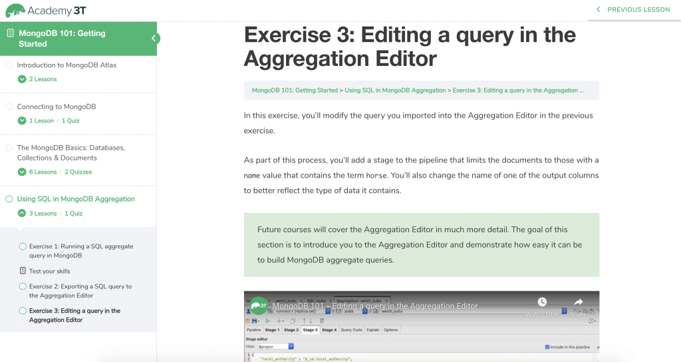Click completion circle for Exercise 3 lesson
Image resolution: width=681 pixels, height=362 pixels.
click(23, 311)
